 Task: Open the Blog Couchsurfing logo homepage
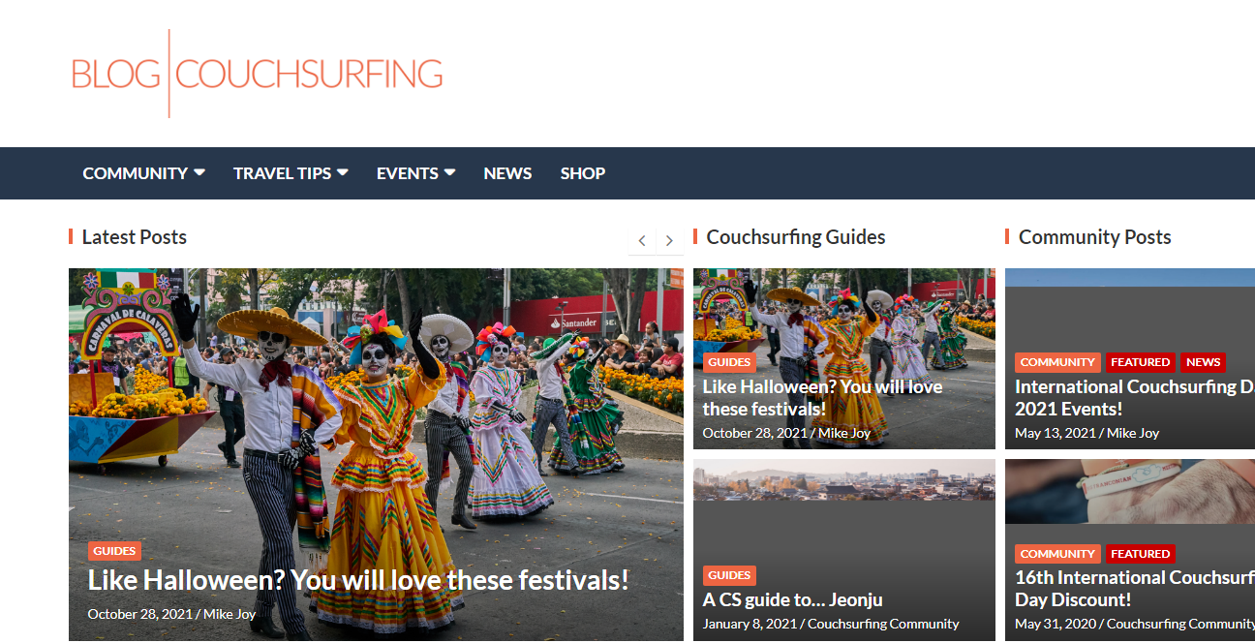click(258, 74)
